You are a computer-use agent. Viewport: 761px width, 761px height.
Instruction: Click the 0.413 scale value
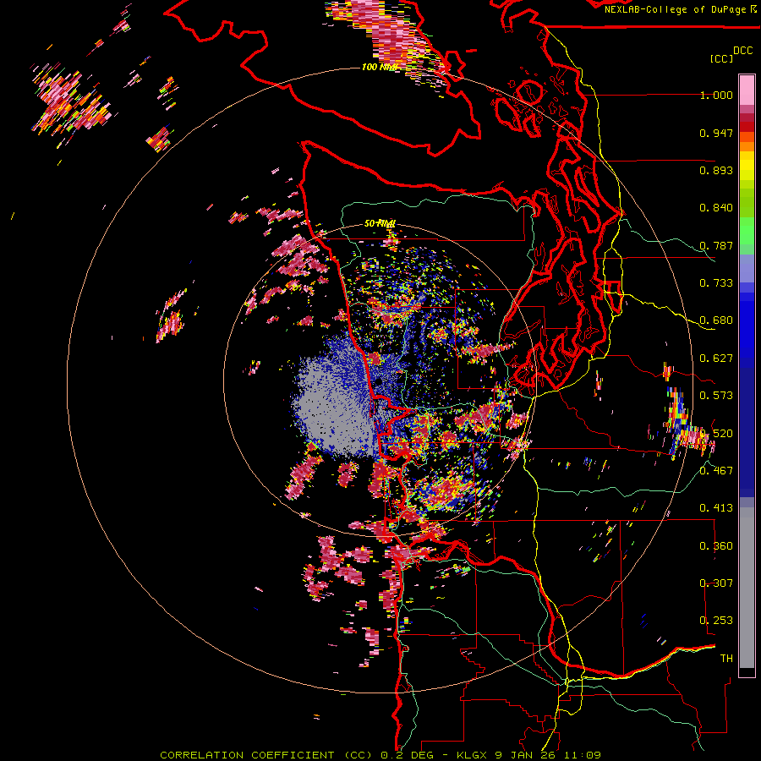click(x=716, y=508)
